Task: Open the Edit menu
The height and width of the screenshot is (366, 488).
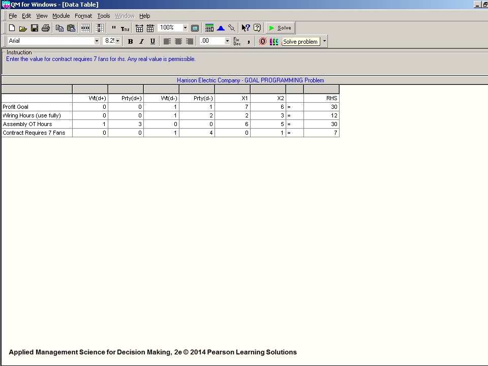Action: tap(26, 16)
